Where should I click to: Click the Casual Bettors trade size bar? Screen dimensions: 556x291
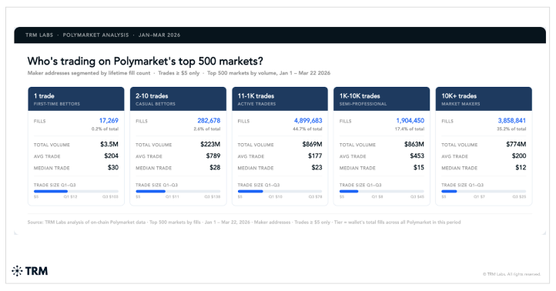coord(178,192)
